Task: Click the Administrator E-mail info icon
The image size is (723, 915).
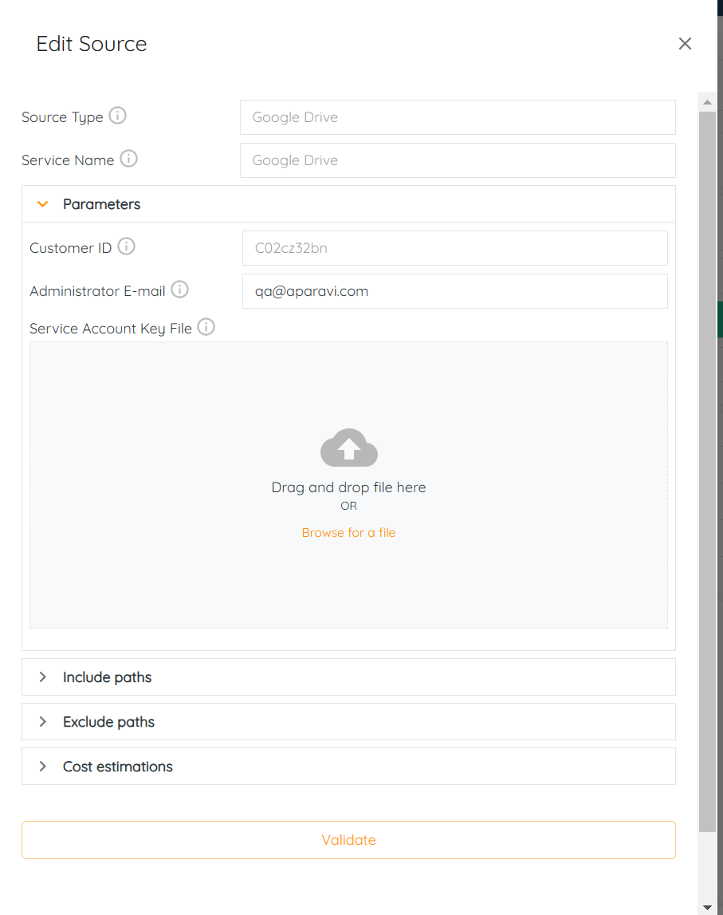Action: click(179, 290)
